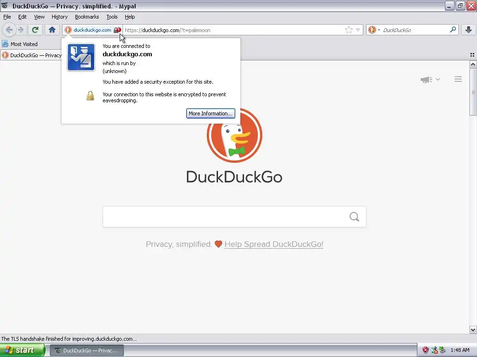Click the padlock encryption icon in popup

click(90, 96)
